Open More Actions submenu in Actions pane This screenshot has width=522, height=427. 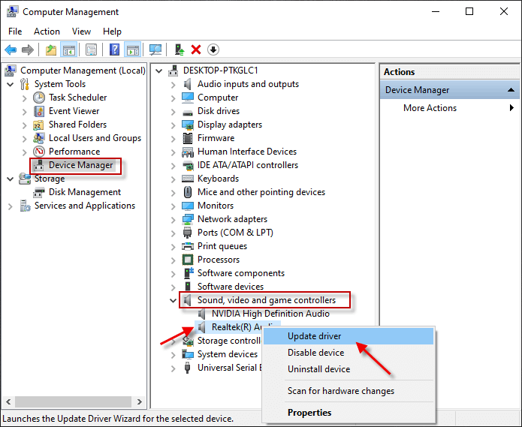click(449, 108)
